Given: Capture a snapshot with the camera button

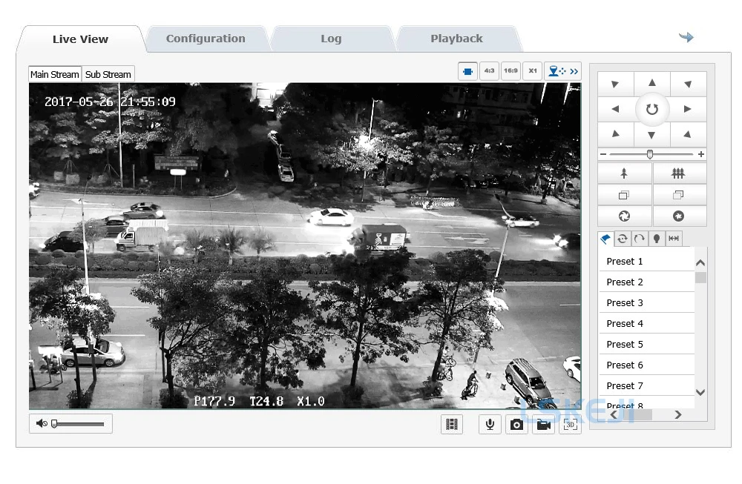Looking at the screenshot, I should [x=516, y=425].
